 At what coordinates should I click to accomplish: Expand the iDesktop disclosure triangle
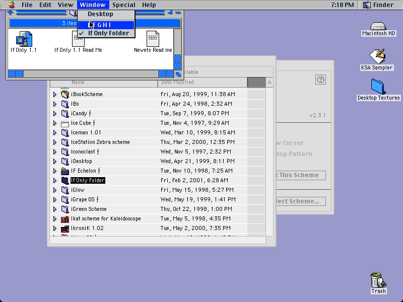[55, 161]
